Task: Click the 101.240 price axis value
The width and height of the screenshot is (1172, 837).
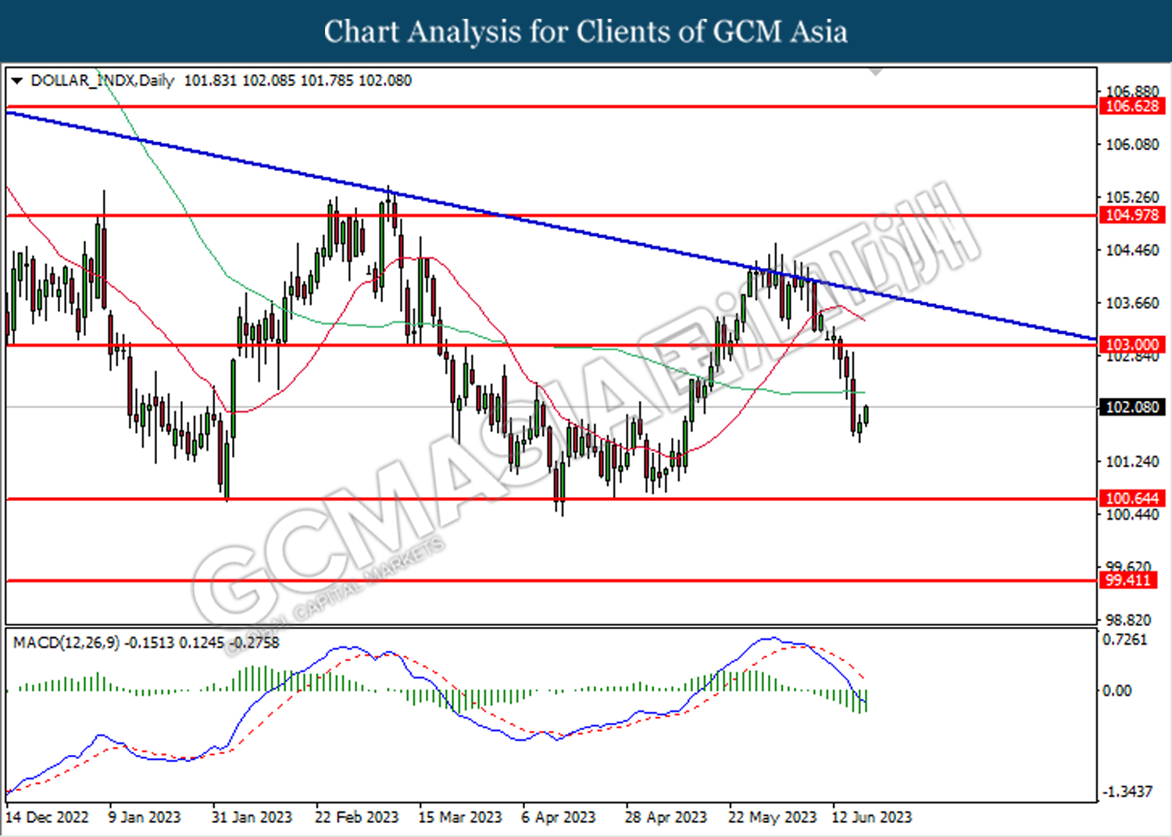Action: point(1132,462)
